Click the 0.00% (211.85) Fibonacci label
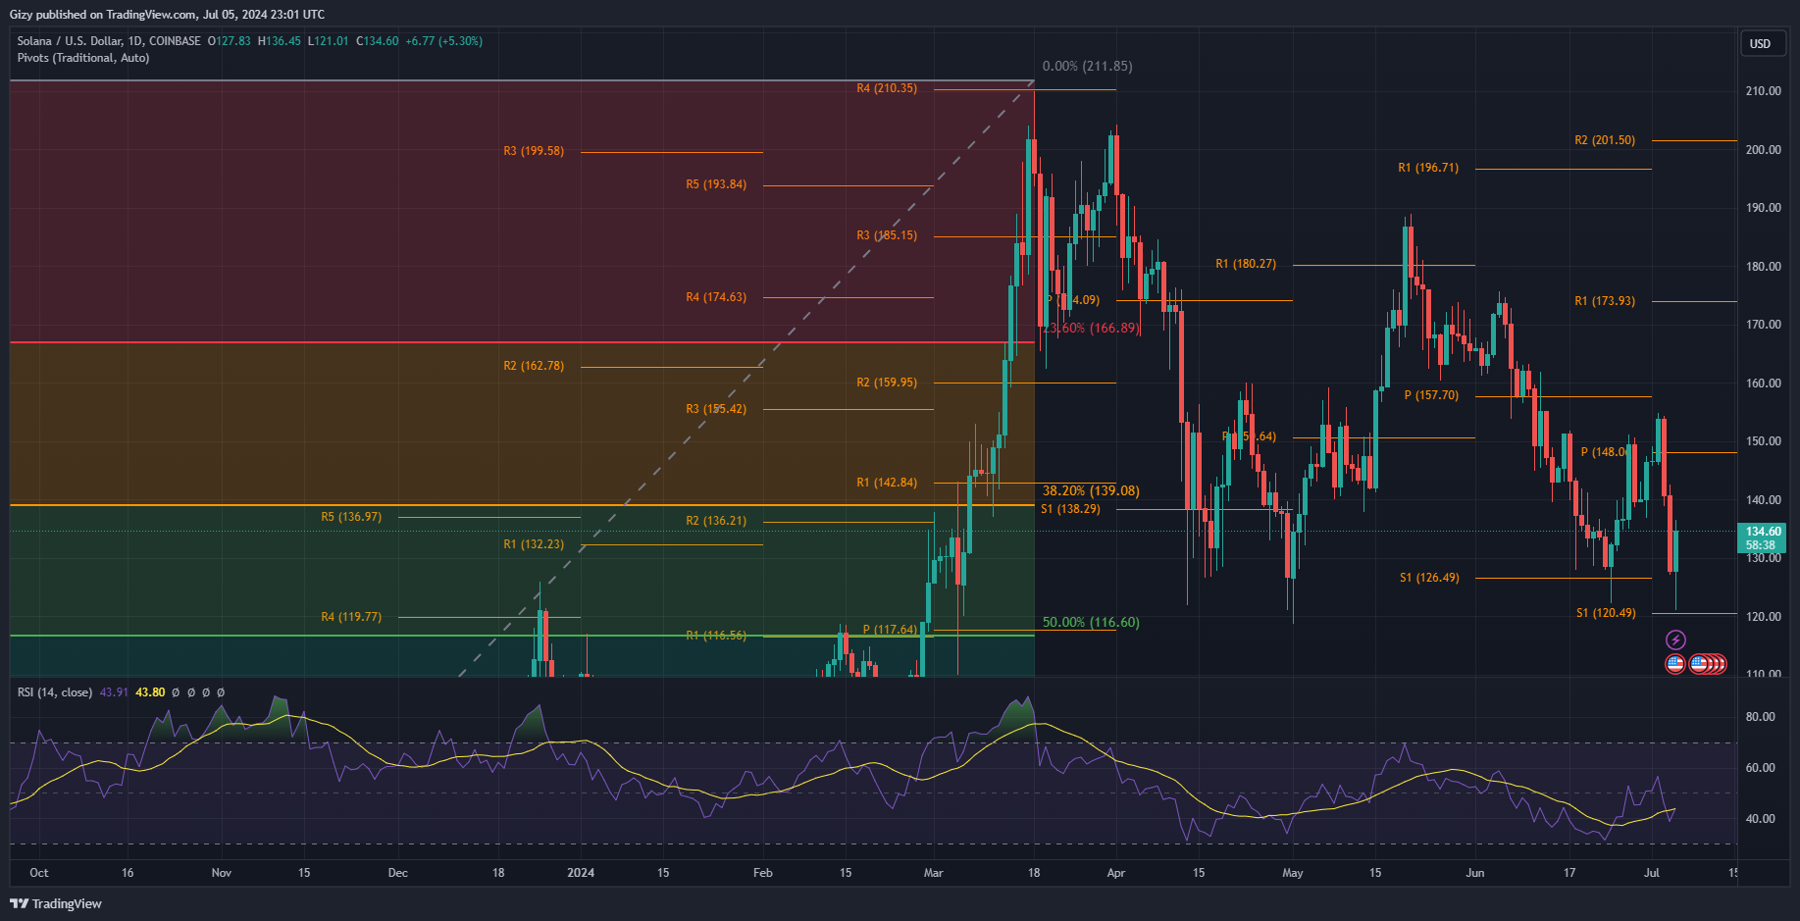This screenshot has width=1800, height=921. click(x=1087, y=66)
